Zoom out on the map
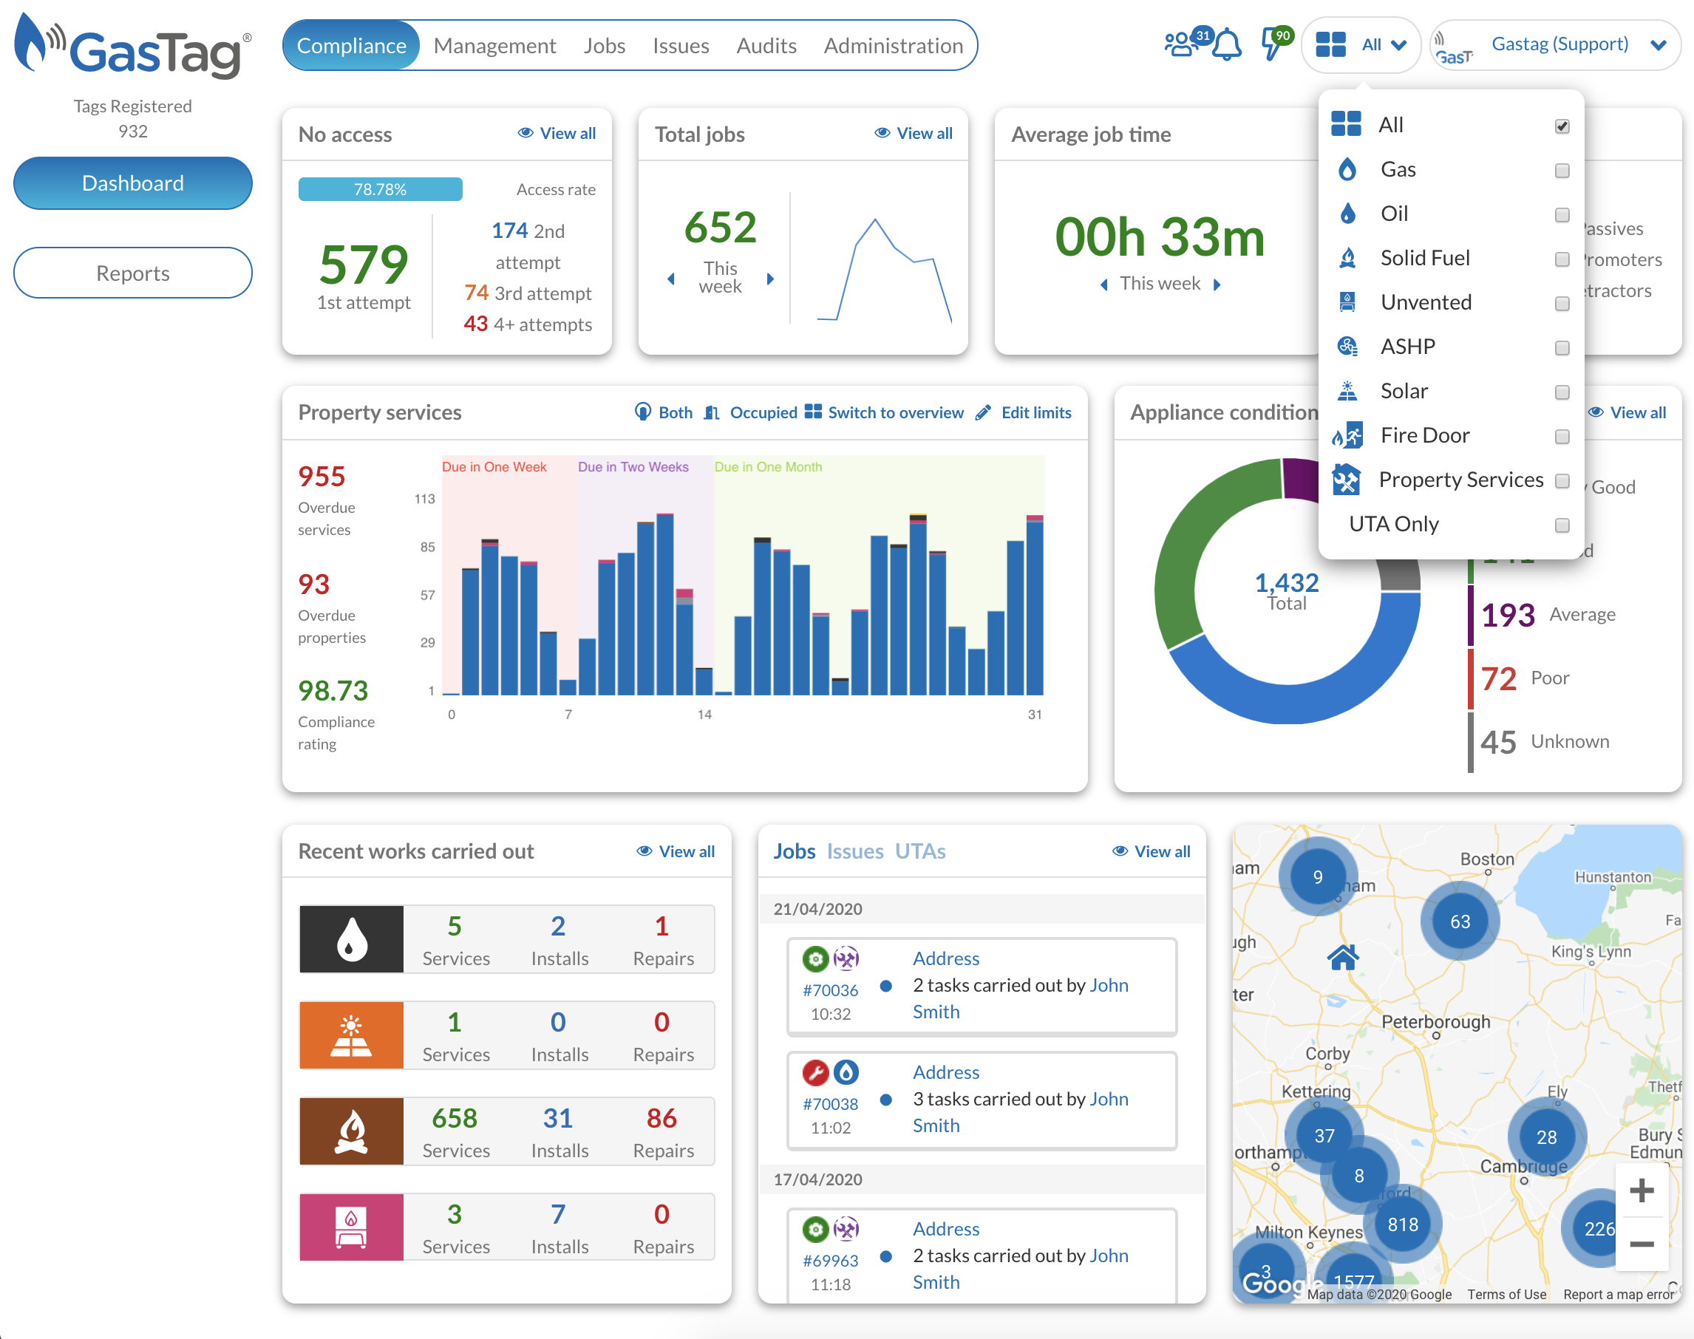 [x=1642, y=1244]
